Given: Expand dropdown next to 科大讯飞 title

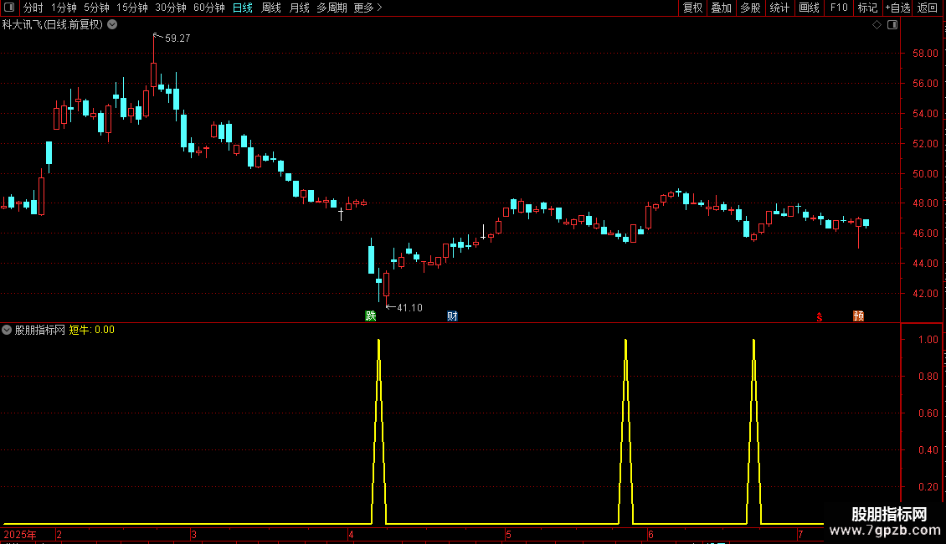Looking at the screenshot, I should pos(112,25).
